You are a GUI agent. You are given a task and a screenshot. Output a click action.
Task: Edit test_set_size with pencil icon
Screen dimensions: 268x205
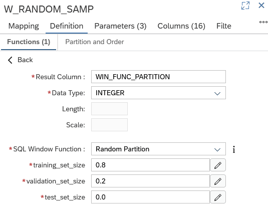coord(218,197)
